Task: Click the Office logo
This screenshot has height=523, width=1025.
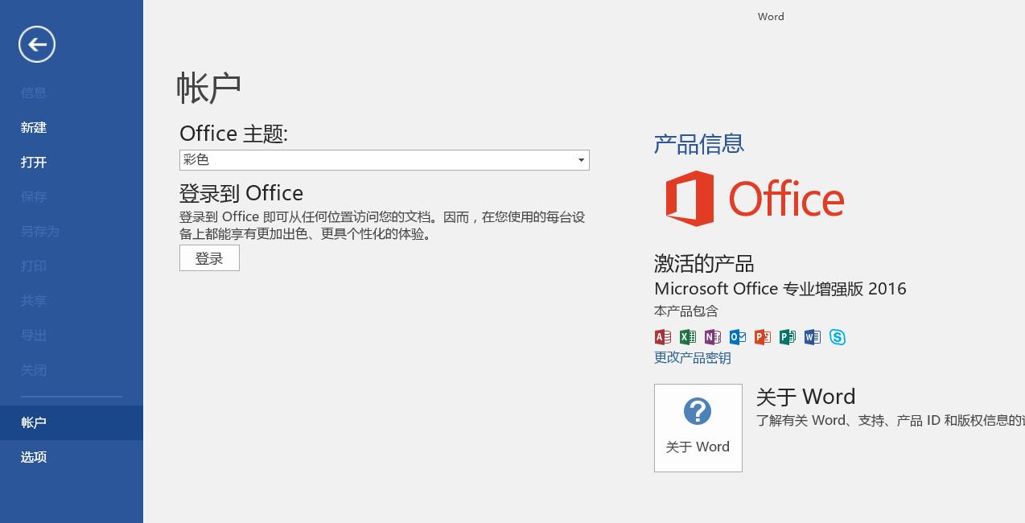Action: 755,198
